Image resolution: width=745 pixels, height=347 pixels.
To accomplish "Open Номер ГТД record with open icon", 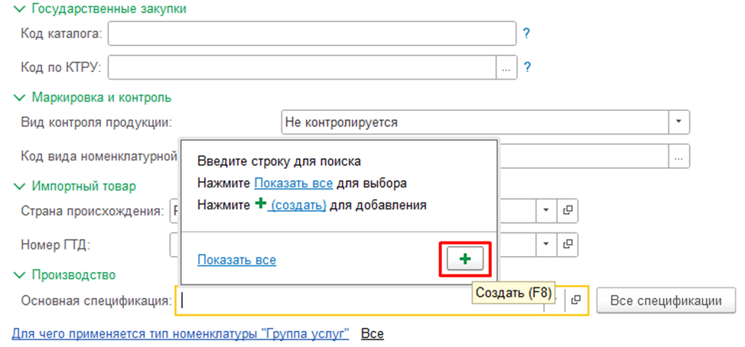I will (568, 244).
